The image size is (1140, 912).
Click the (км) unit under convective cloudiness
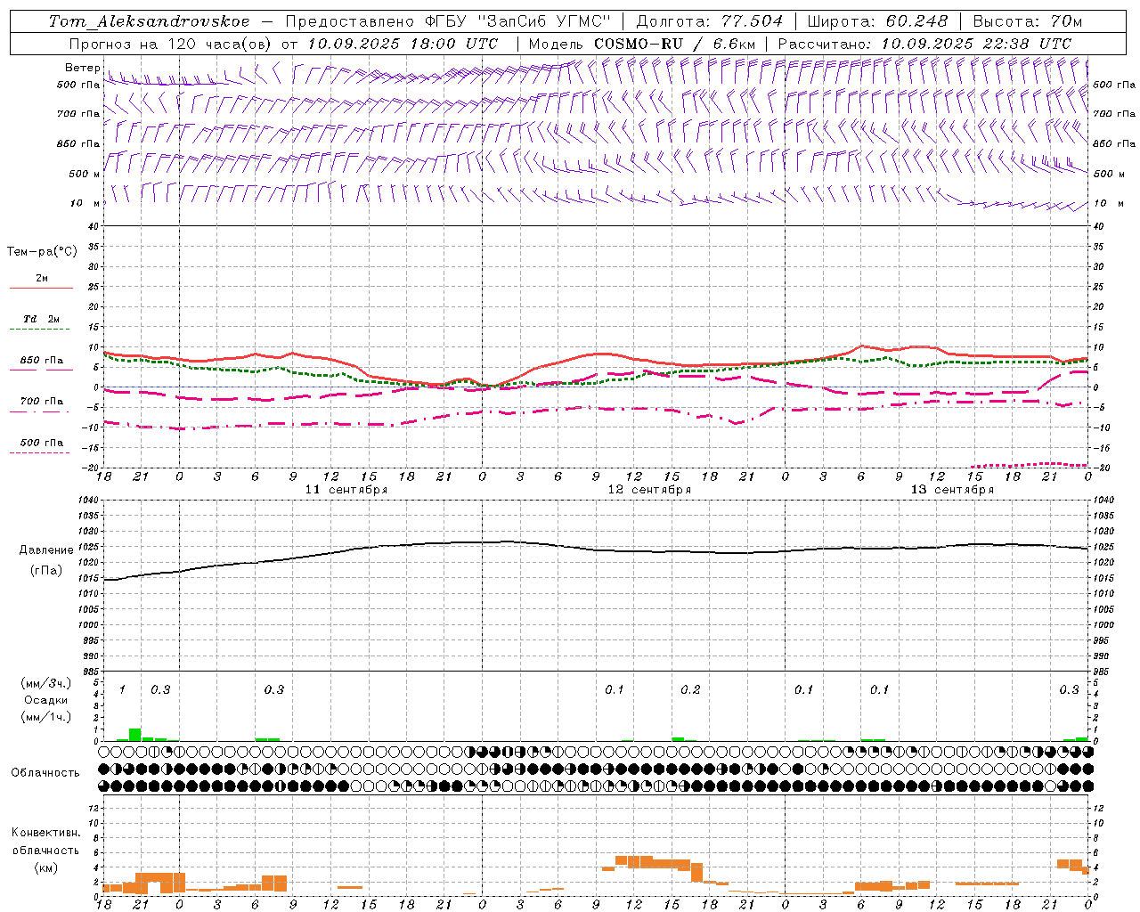[x=46, y=867]
